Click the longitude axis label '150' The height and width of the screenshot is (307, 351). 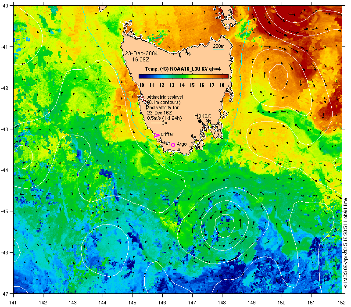click(x=282, y=303)
